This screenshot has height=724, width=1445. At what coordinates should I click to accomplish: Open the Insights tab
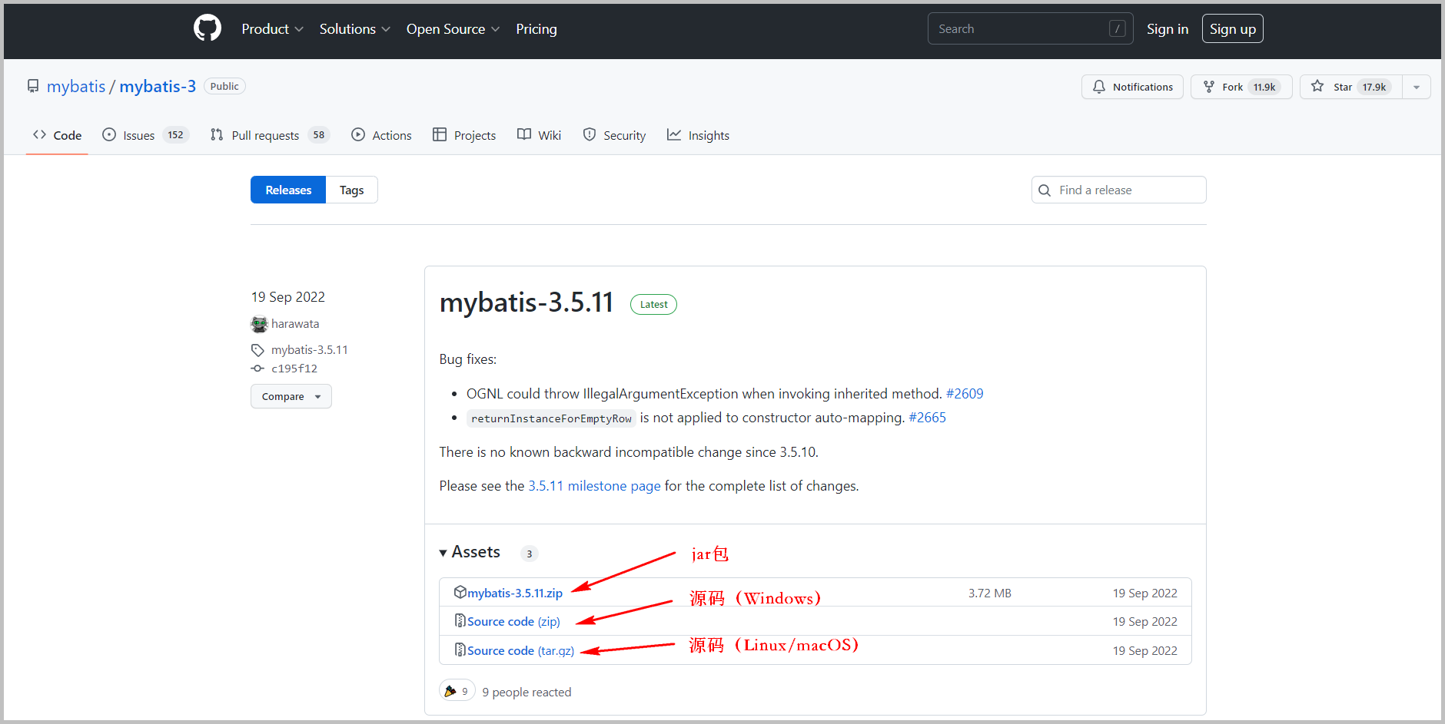698,135
